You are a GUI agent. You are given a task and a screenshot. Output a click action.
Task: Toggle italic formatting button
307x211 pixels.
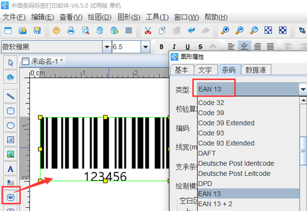[174, 46]
